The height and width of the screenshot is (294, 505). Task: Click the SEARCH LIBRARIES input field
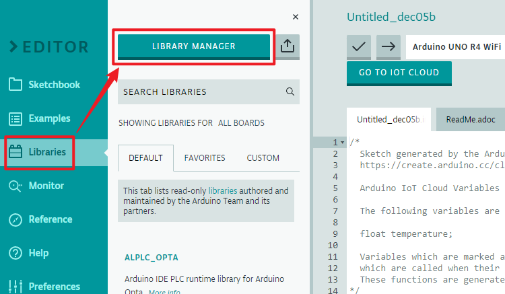click(209, 91)
